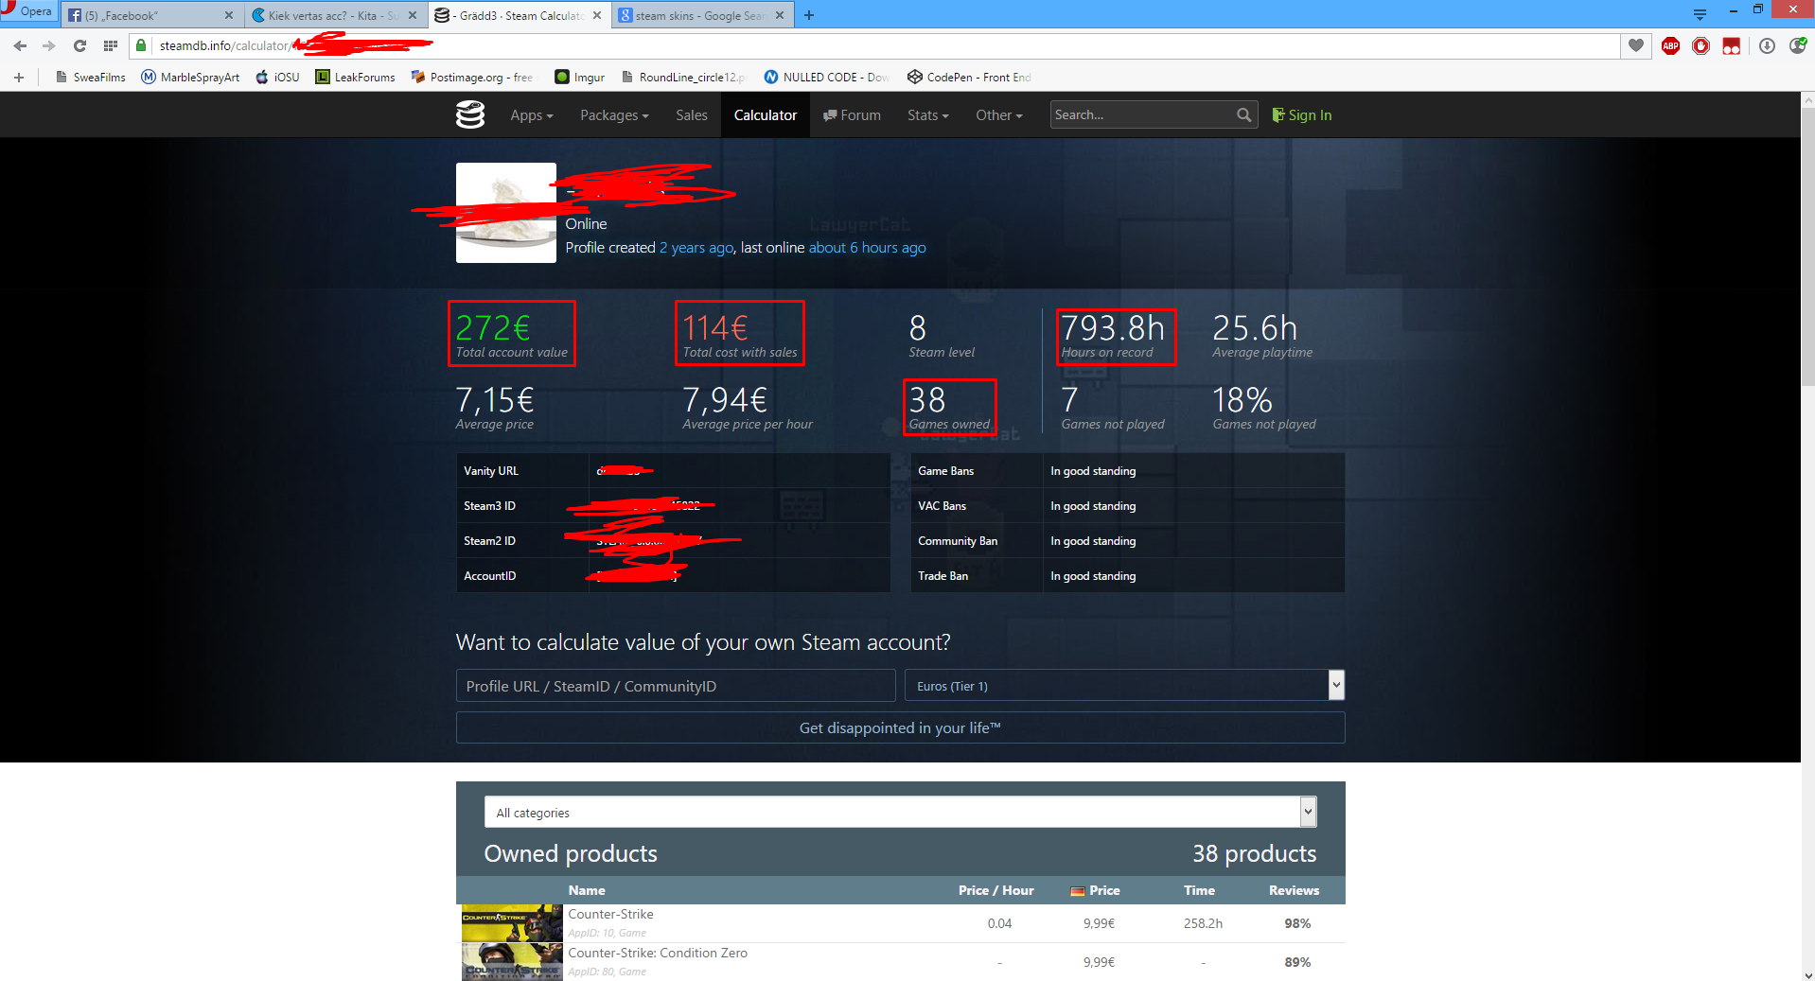Focus the Profile URL / SteamID input field
The width and height of the screenshot is (1815, 981).
676,686
